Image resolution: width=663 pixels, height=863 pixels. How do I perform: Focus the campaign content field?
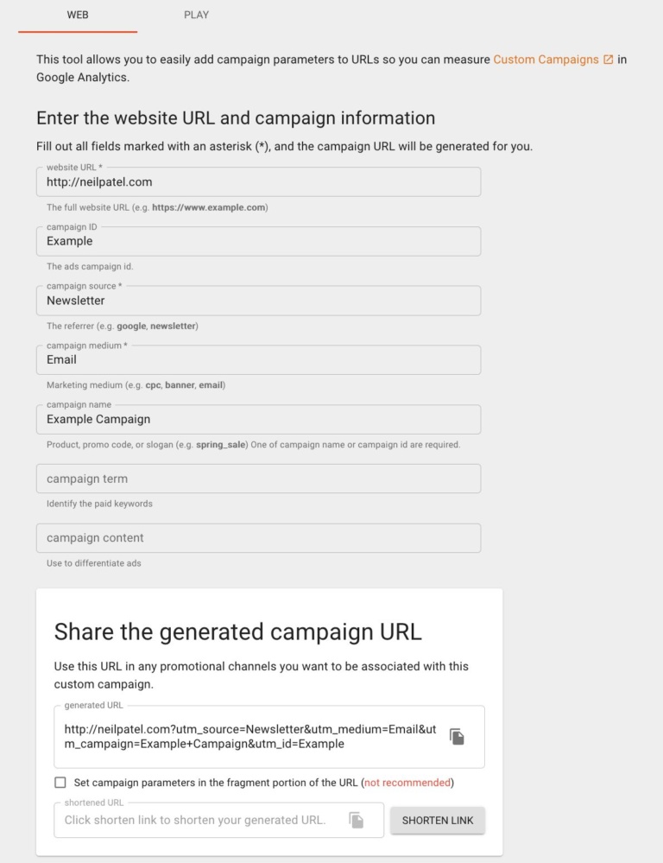tap(257, 537)
